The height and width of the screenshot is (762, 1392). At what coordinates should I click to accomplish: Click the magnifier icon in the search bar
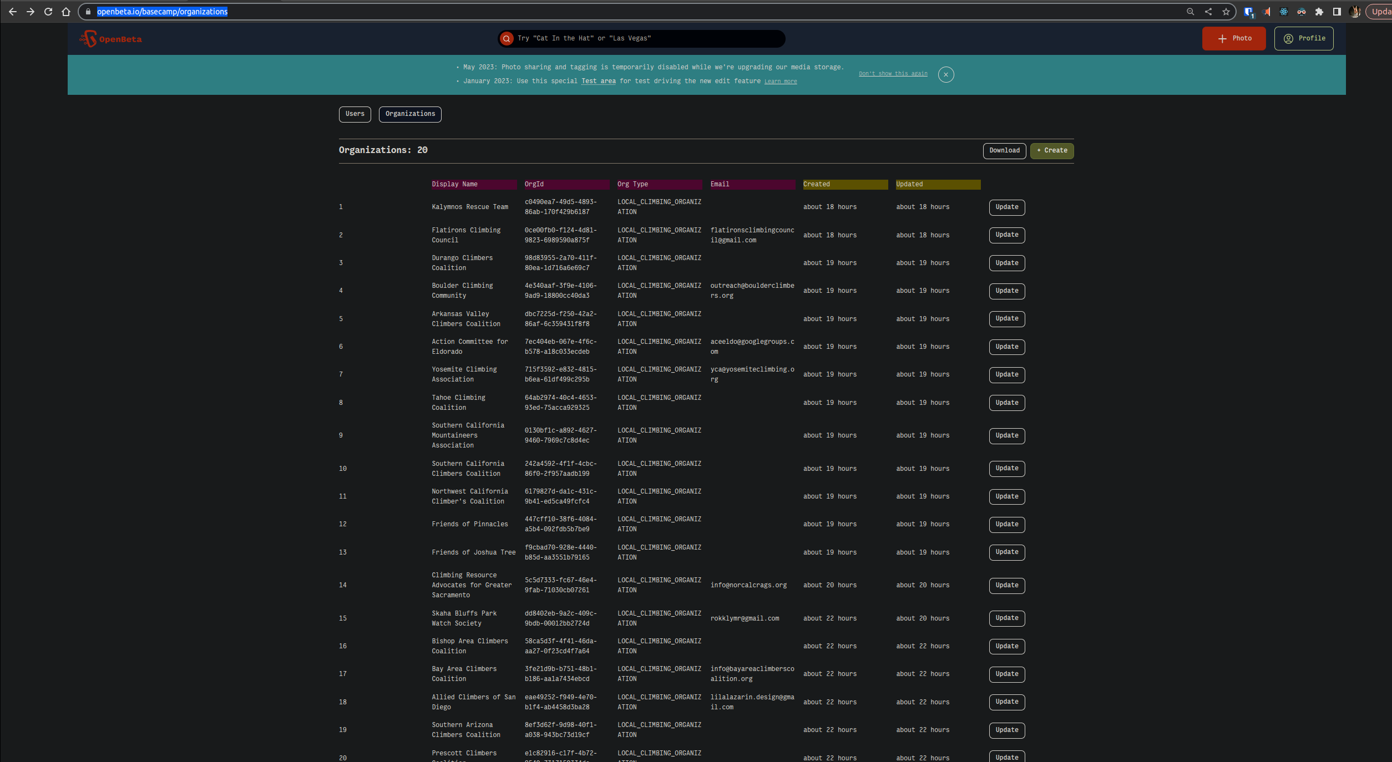(x=506, y=38)
